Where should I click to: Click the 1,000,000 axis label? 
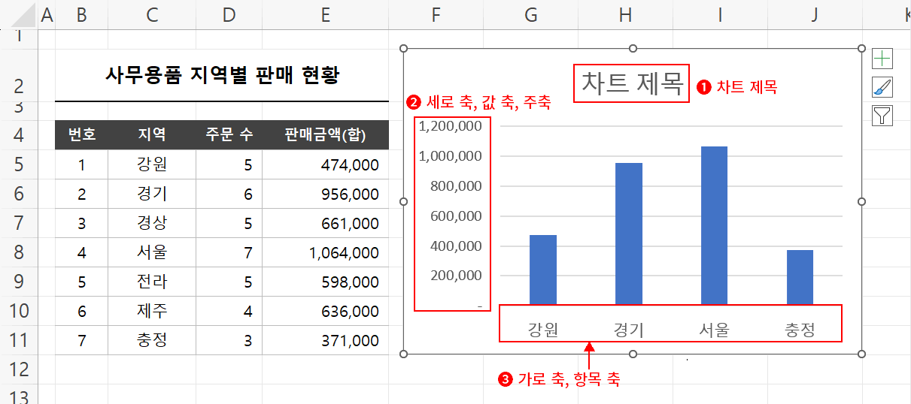click(x=451, y=156)
